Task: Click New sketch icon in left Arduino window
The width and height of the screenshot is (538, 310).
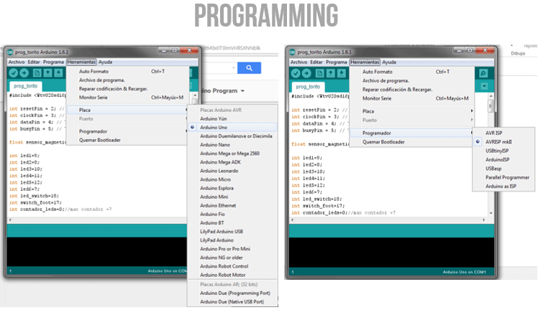Action: pyautogui.click(x=37, y=72)
